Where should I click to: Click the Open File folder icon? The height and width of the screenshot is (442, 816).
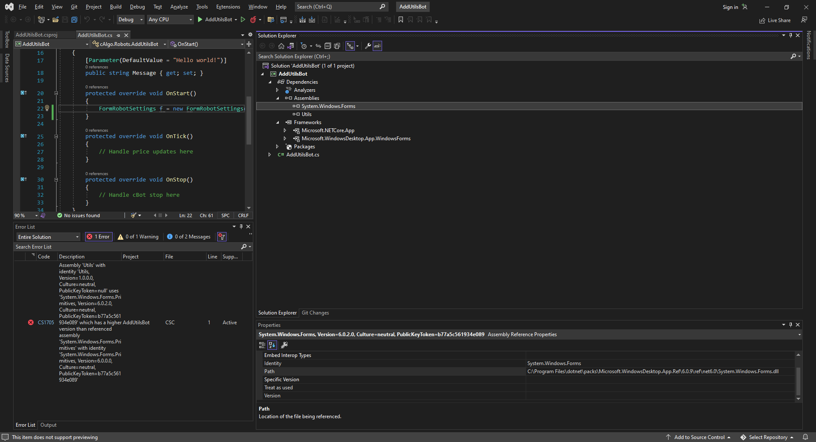55,20
